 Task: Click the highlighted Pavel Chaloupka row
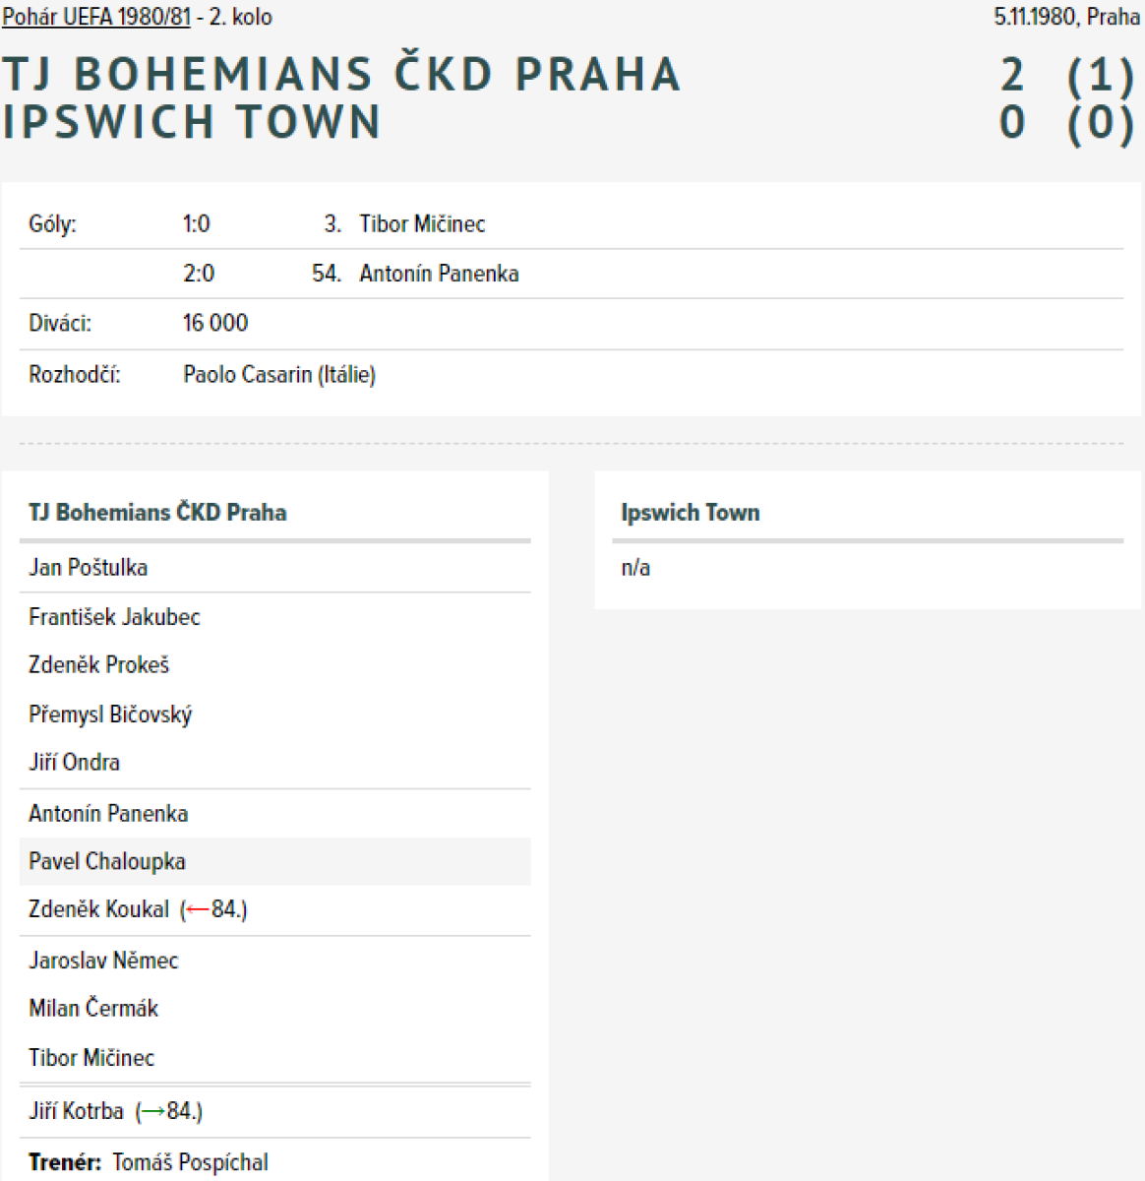(107, 862)
